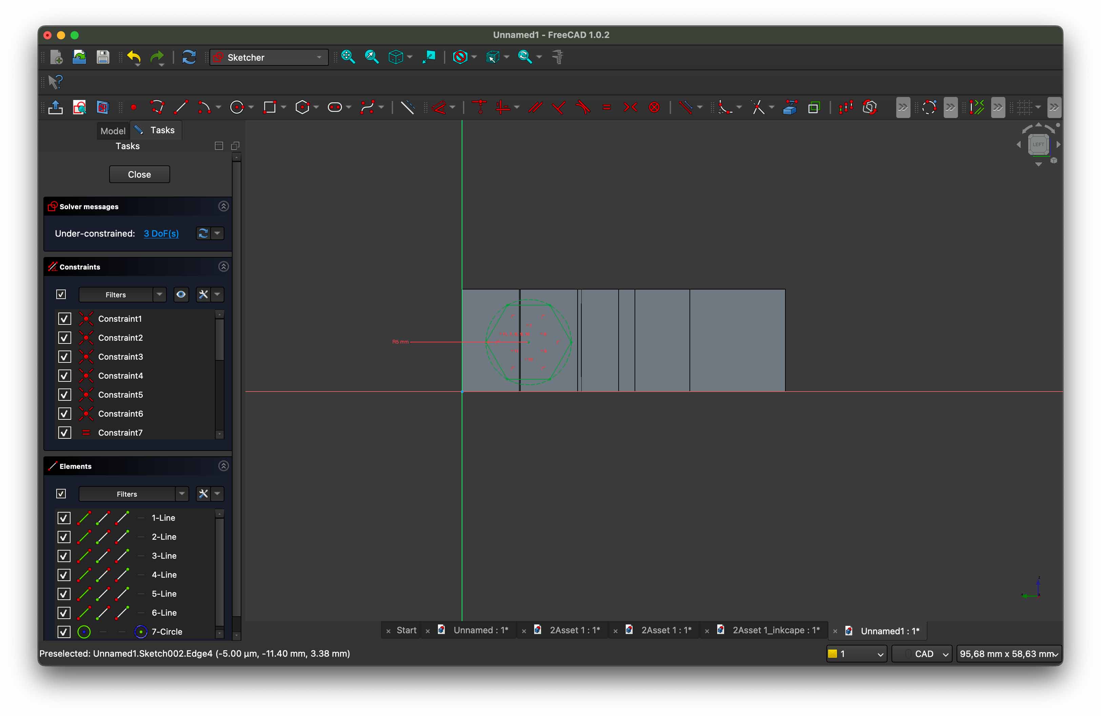Open the Sketcher workbench dropdown
1101x716 pixels.
[x=269, y=57]
